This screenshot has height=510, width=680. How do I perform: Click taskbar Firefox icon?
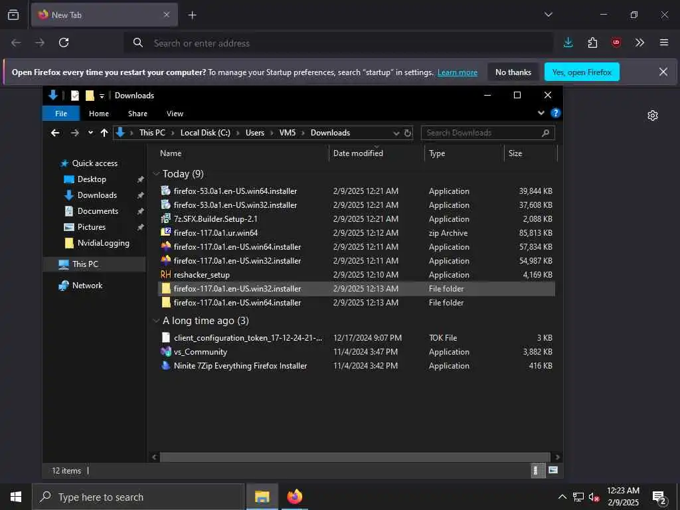(x=295, y=497)
